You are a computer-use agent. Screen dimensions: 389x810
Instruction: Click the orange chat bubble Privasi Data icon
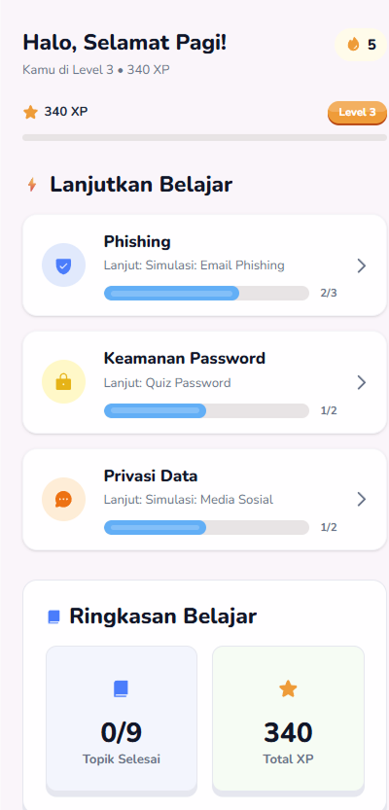63,499
